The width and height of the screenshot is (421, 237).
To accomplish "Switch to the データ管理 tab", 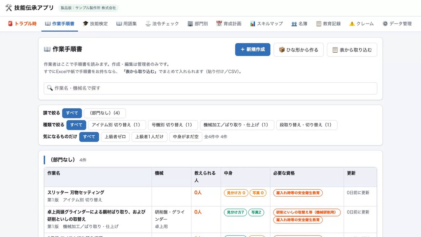I will tap(397, 23).
